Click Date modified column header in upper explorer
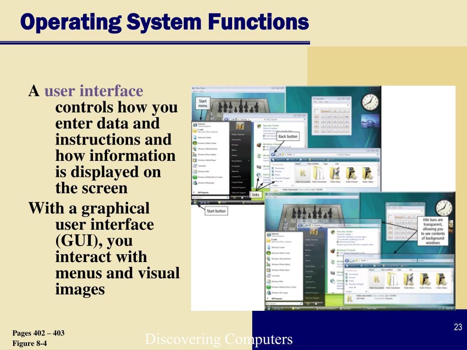The height and width of the screenshot is (350, 467). (315, 164)
